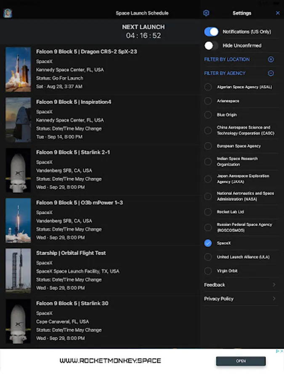Click Tue · Sep 14, 8:00 PM date
The width and height of the screenshot is (284, 379).
59,137
